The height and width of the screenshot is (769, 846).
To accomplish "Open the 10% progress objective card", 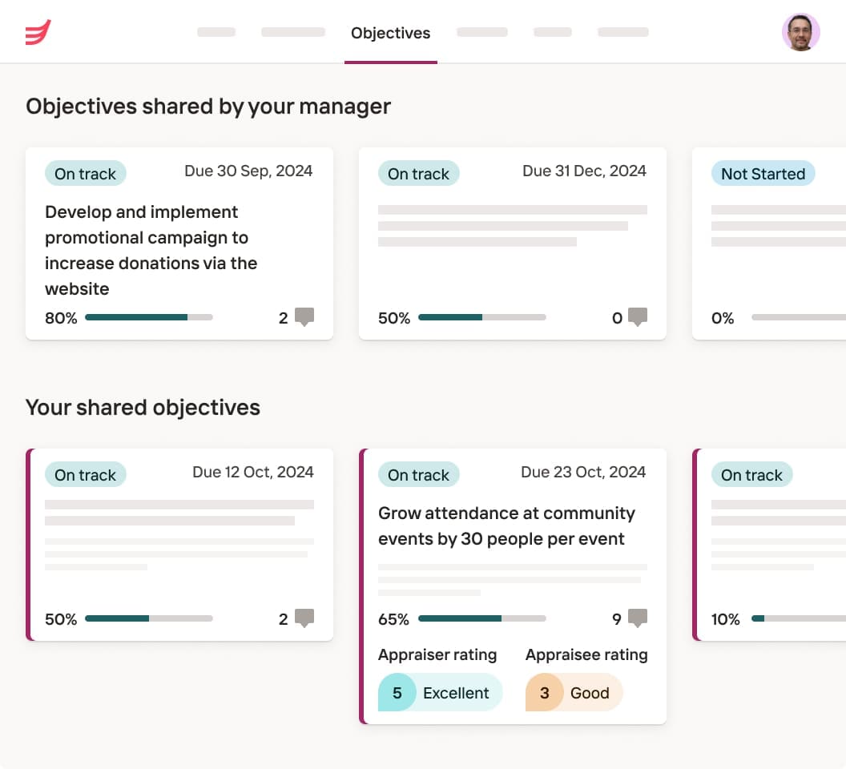I will (769, 545).
